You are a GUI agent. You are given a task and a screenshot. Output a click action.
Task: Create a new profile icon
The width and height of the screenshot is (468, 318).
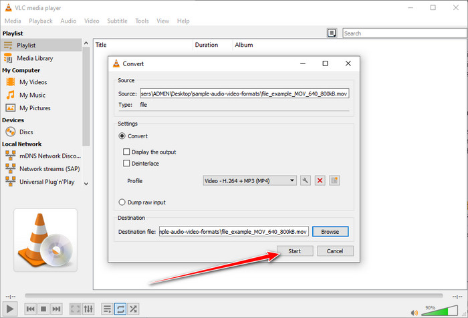point(334,180)
